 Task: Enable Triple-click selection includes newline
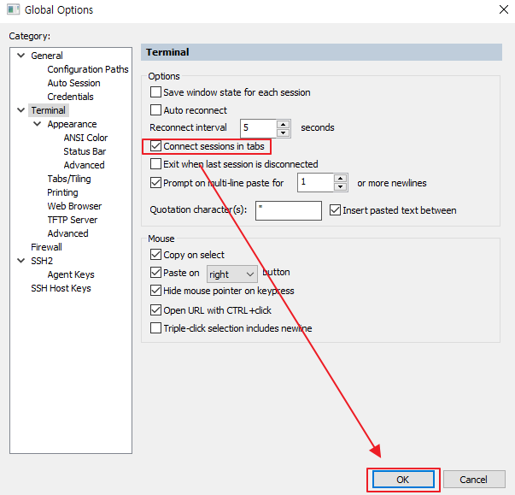point(155,328)
